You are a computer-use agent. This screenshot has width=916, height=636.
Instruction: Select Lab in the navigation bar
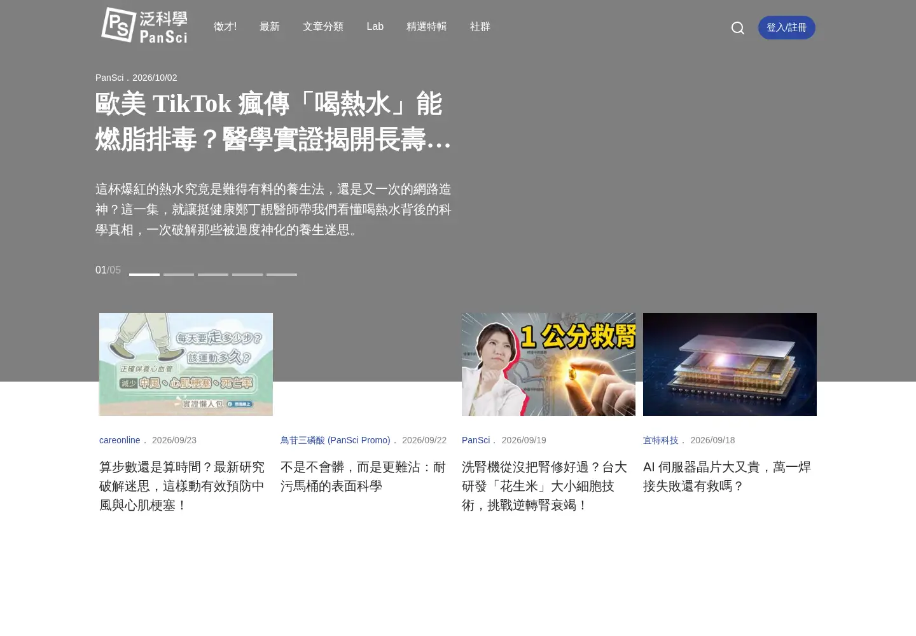(x=375, y=27)
